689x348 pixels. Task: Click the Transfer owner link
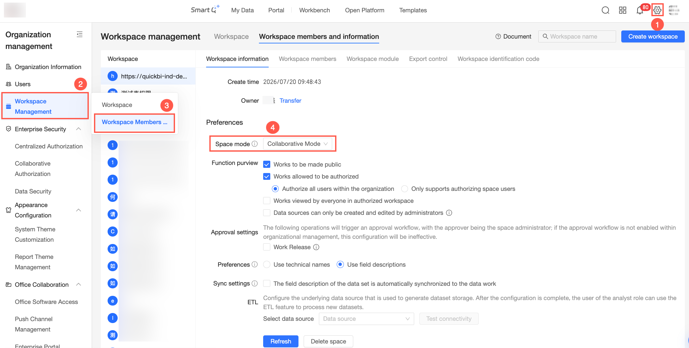(x=290, y=101)
